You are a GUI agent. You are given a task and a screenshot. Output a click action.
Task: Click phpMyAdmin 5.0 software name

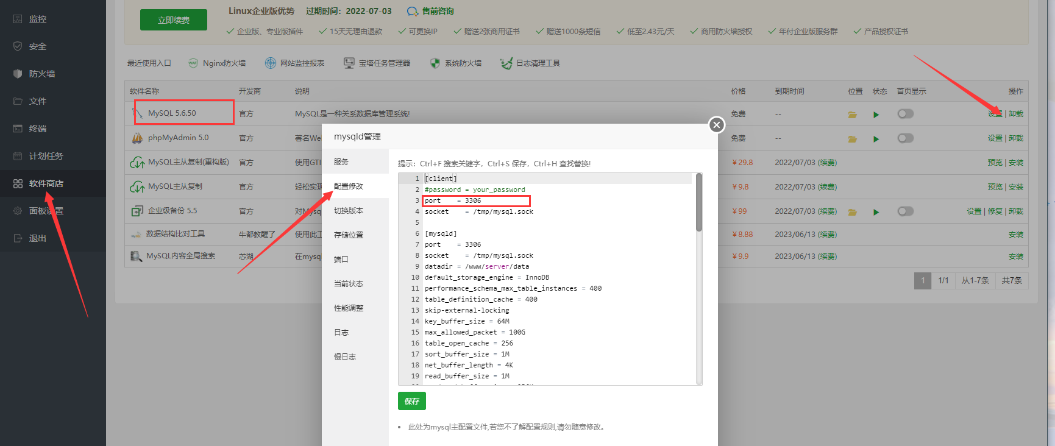(x=178, y=138)
